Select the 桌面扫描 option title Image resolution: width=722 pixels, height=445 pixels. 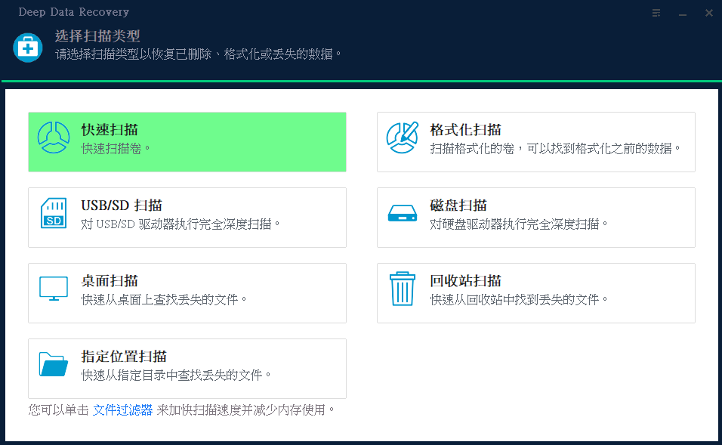coord(110,281)
